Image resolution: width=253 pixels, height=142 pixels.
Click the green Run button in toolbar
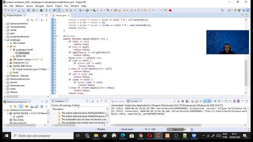[87, 11]
